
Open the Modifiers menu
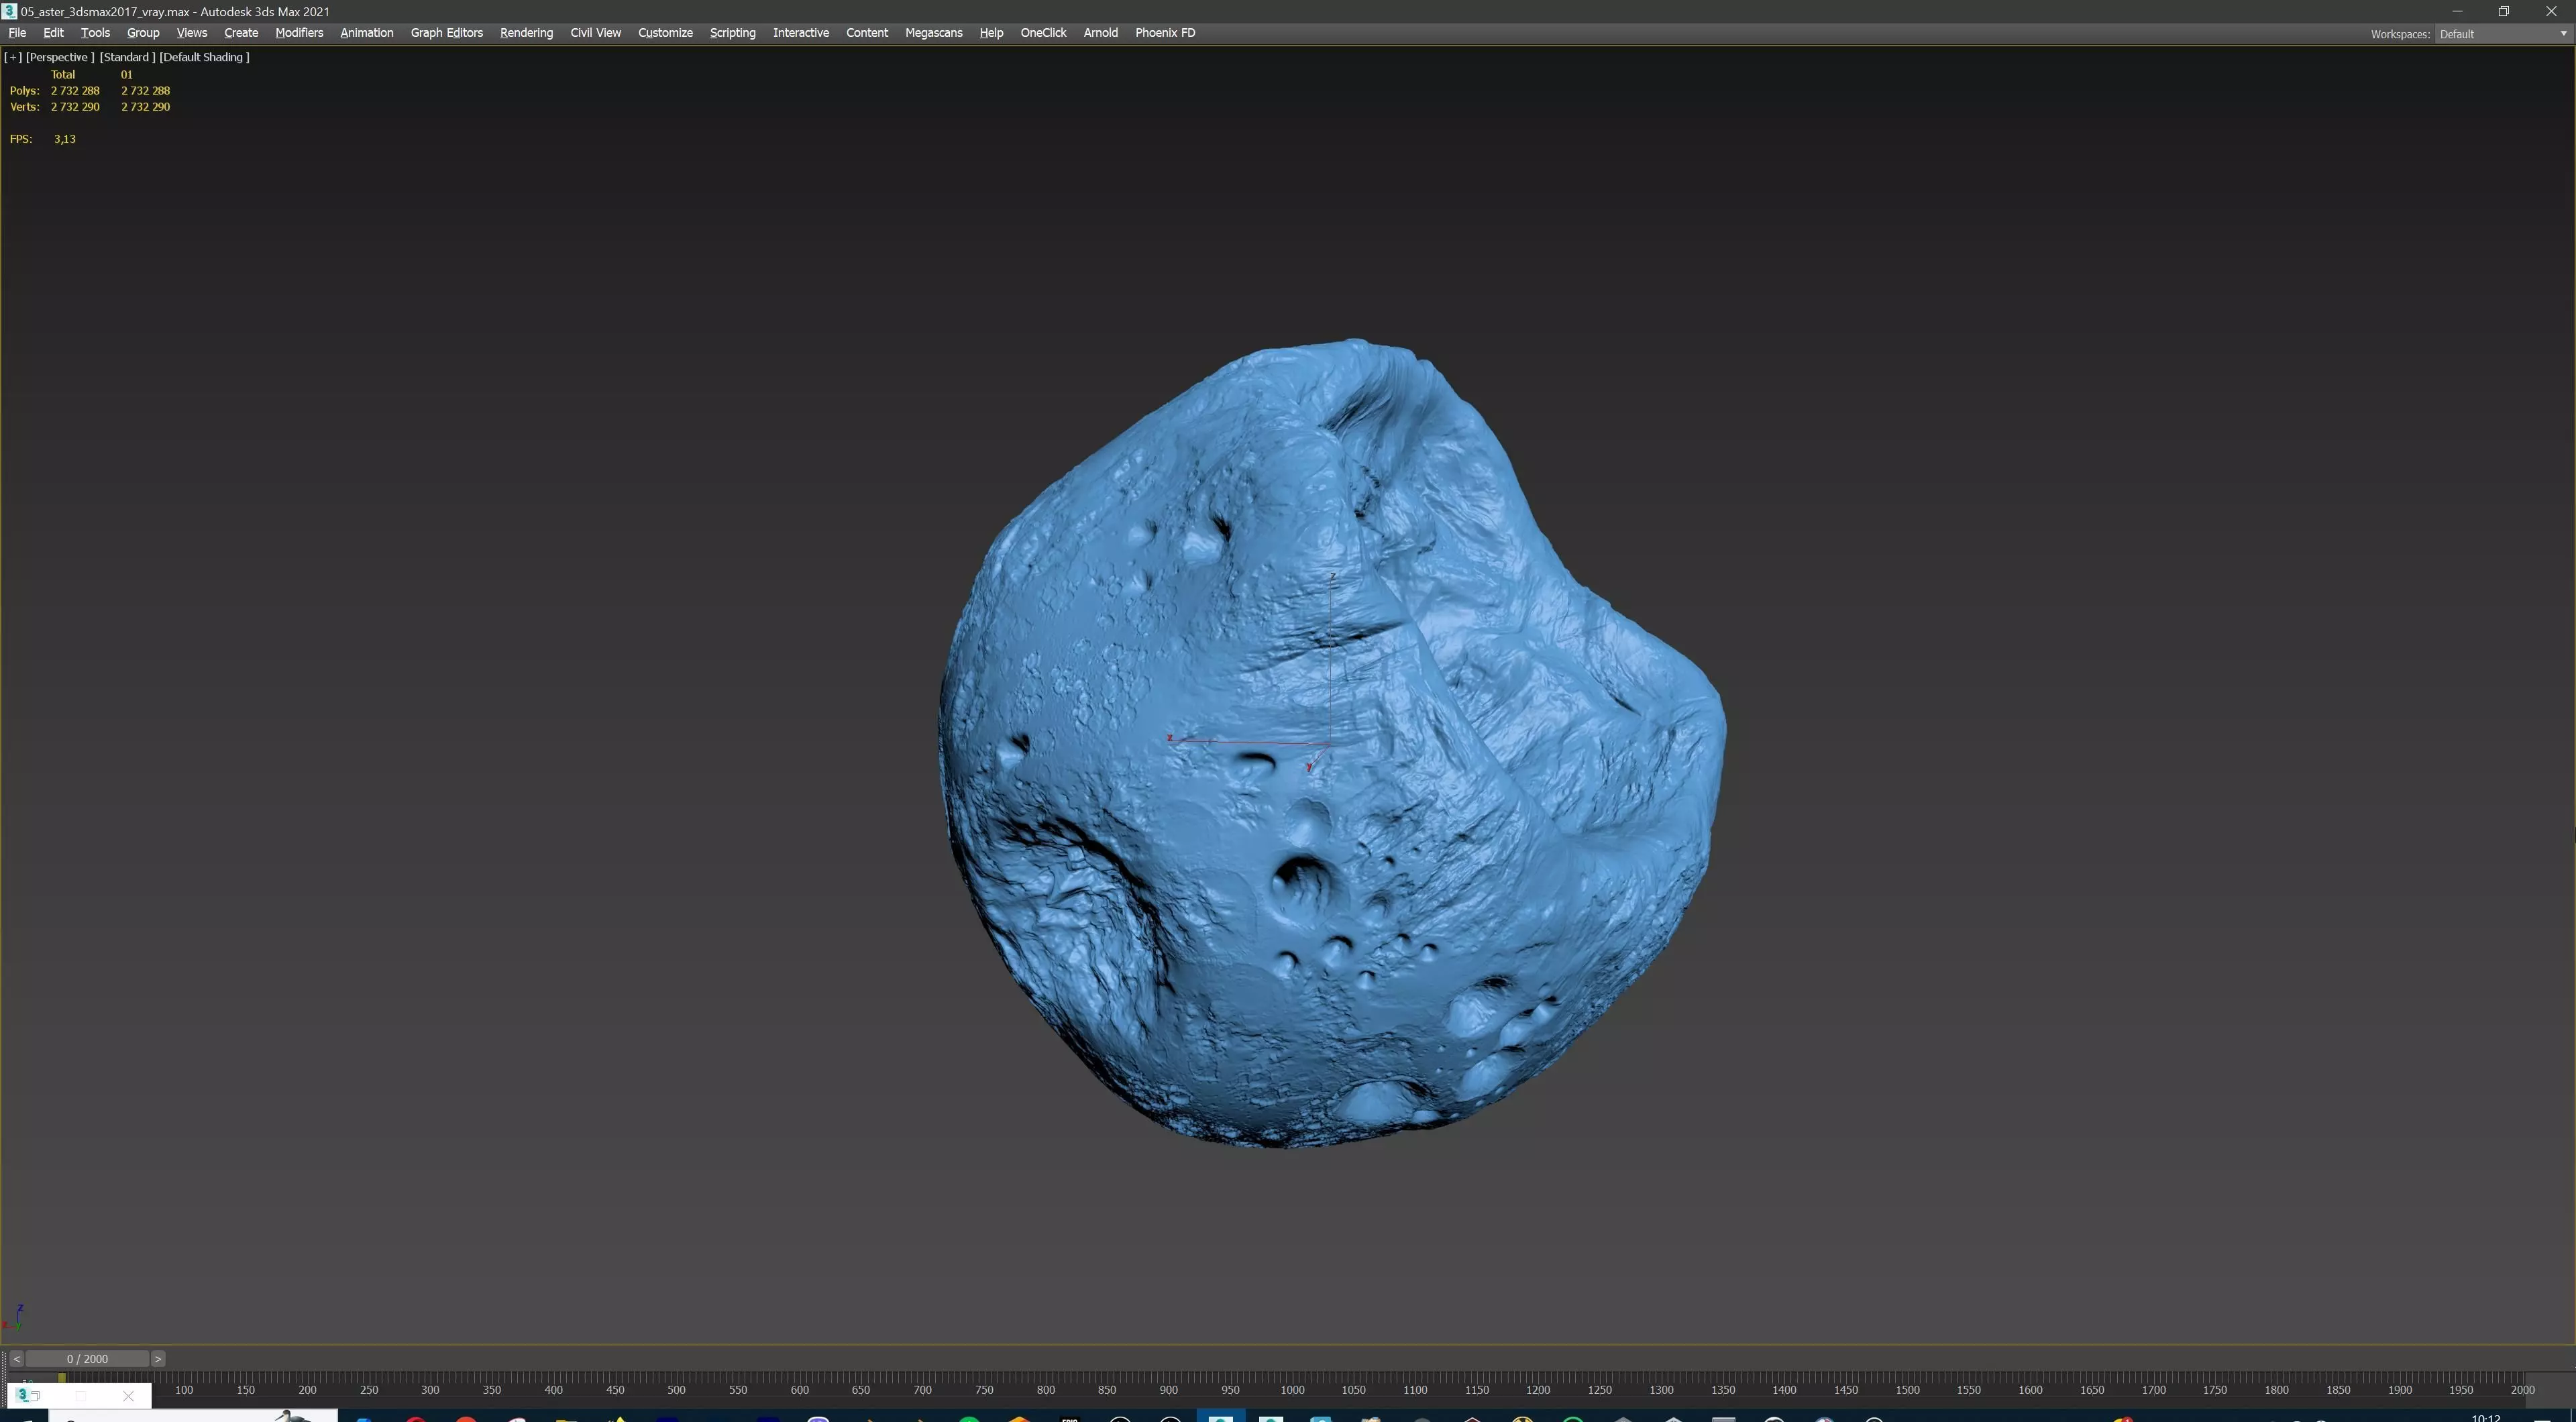coord(299,33)
